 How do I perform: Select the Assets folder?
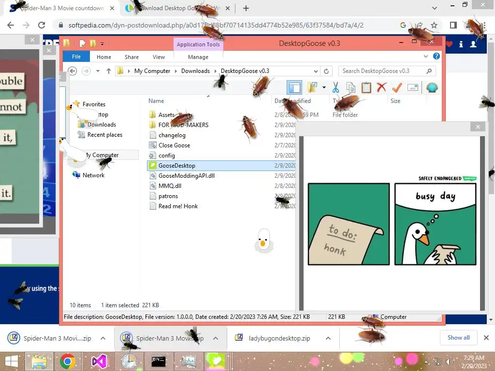[x=167, y=115]
